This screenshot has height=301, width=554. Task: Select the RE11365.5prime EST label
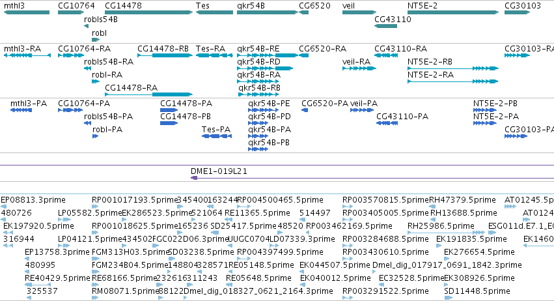tap(257, 213)
